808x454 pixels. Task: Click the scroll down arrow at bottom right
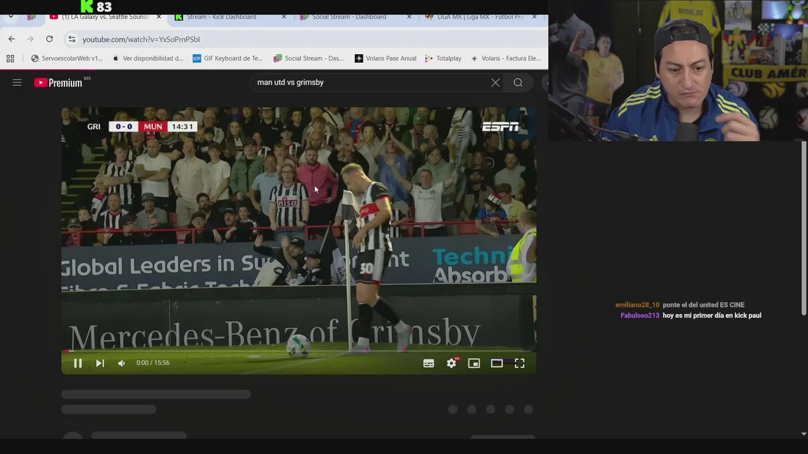tap(804, 434)
